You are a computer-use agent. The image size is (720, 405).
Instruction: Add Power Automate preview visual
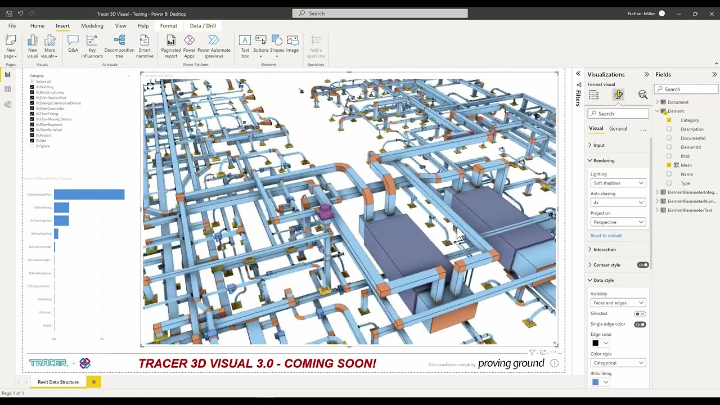pos(214,46)
